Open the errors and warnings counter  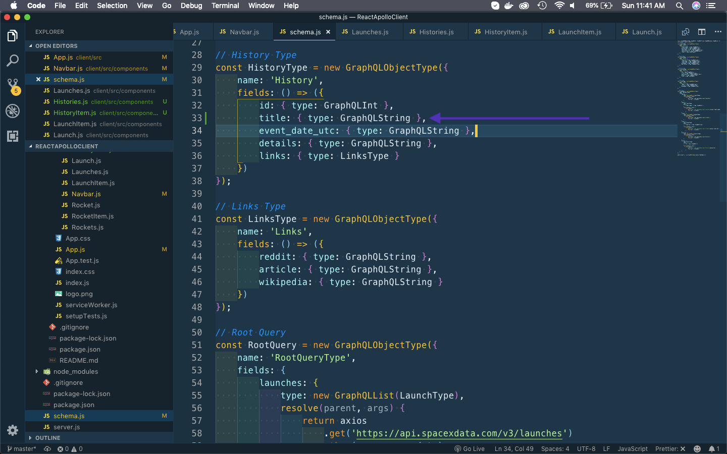(70, 449)
